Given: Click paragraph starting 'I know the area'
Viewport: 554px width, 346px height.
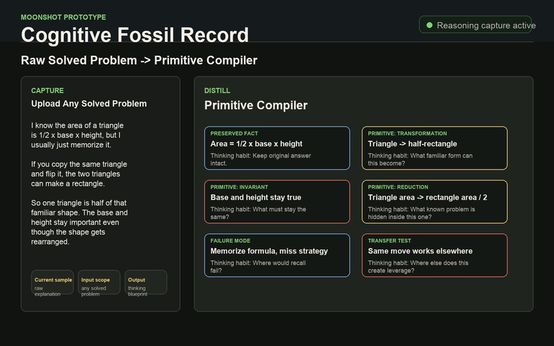Looking at the screenshot, I should coord(78,135).
